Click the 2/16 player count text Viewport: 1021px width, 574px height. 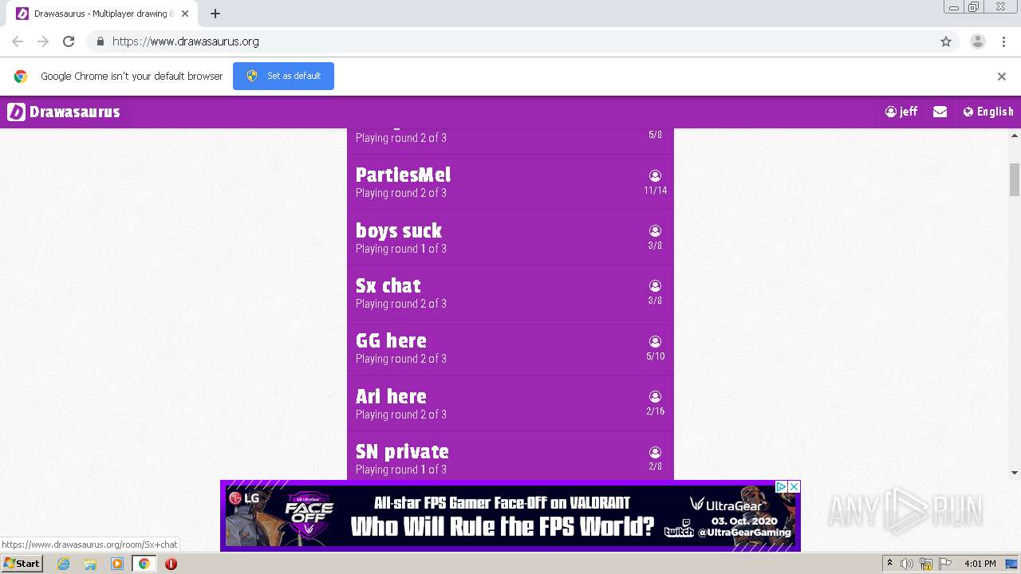656,411
